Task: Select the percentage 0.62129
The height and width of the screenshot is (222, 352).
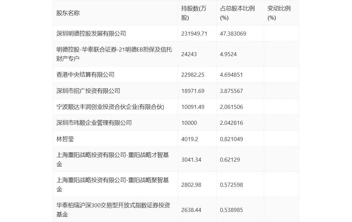Action: point(230,159)
